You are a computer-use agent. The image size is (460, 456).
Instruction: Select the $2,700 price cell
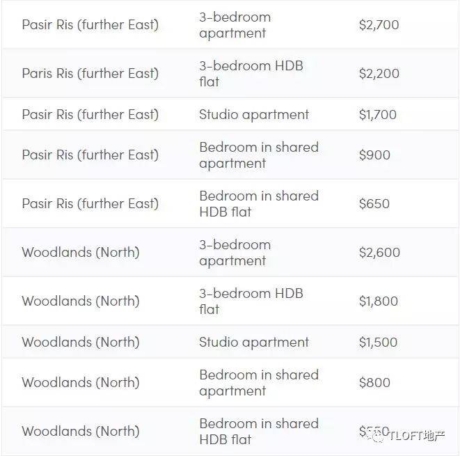(379, 25)
